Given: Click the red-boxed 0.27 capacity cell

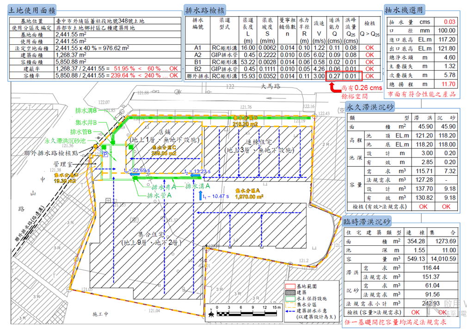Looking at the screenshot, I should pos(334,76).
